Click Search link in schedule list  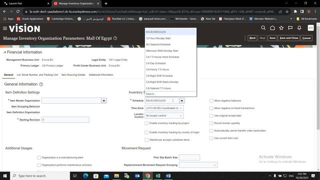coord(151,94)
